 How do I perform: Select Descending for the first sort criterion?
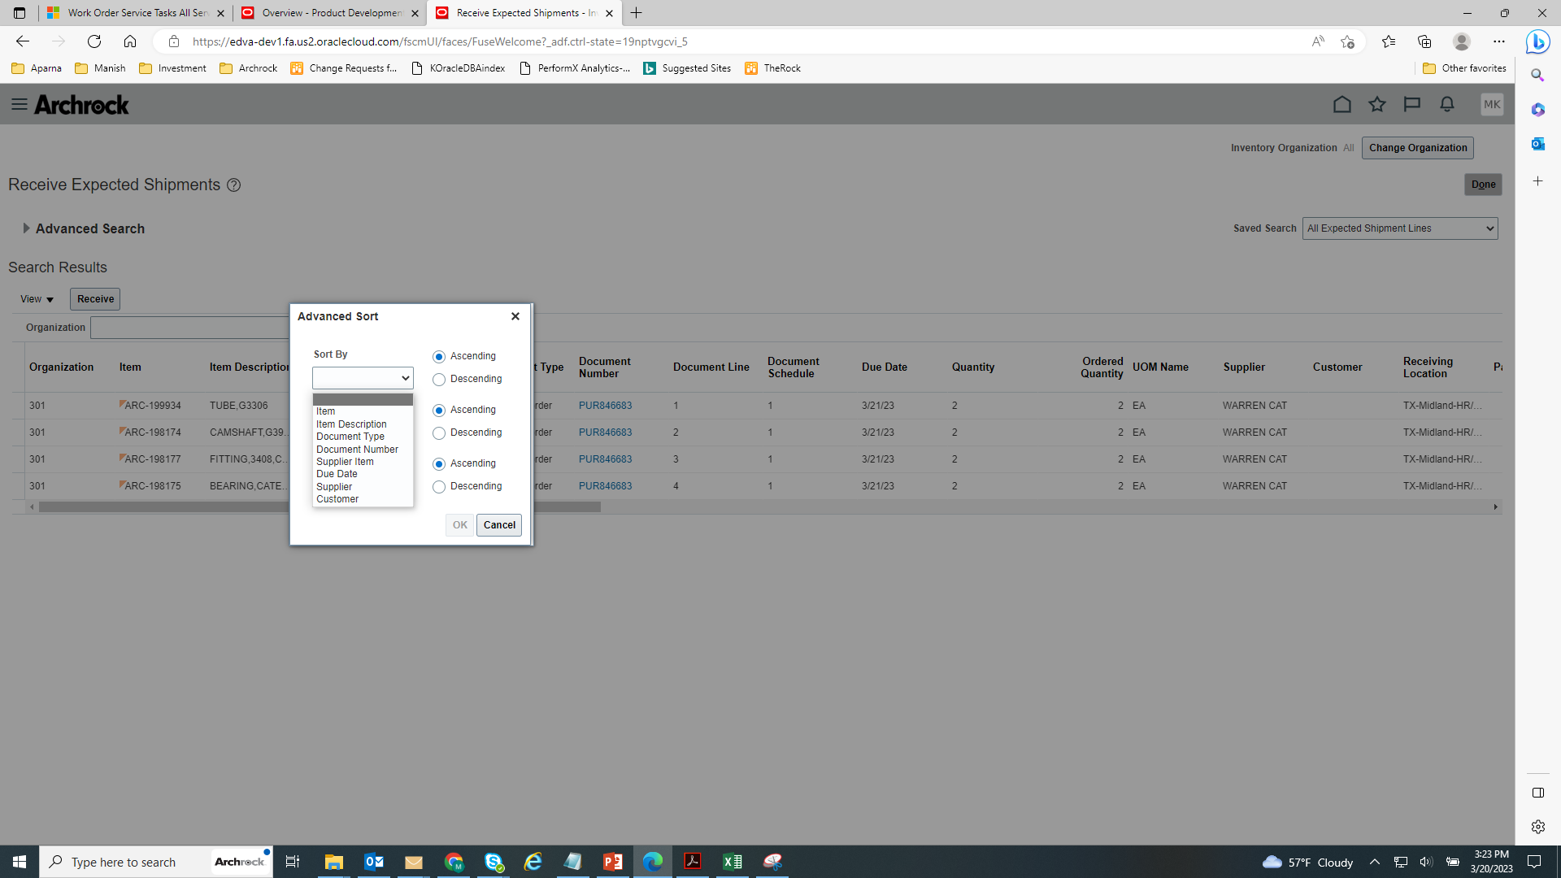pyautogui.click(x=439, y=379)
